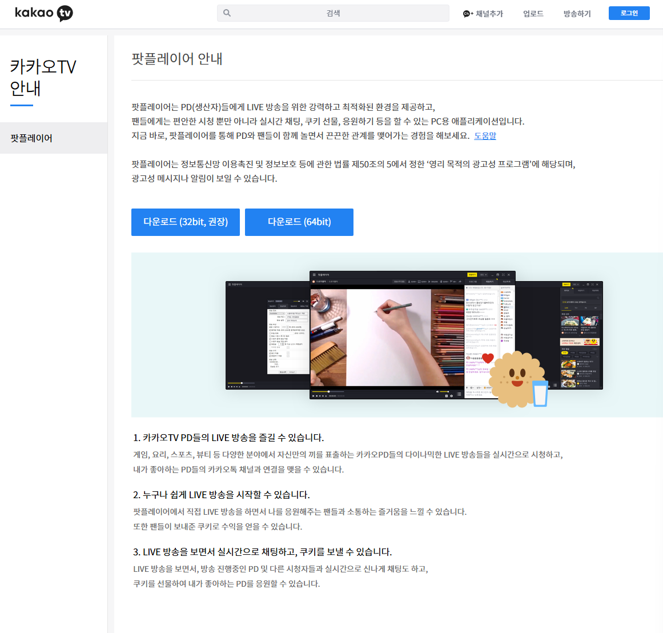Select the 팟플레이어 sidebar item
The width and height of the screenshot is (663, 633).
click(x=54, y=138)
